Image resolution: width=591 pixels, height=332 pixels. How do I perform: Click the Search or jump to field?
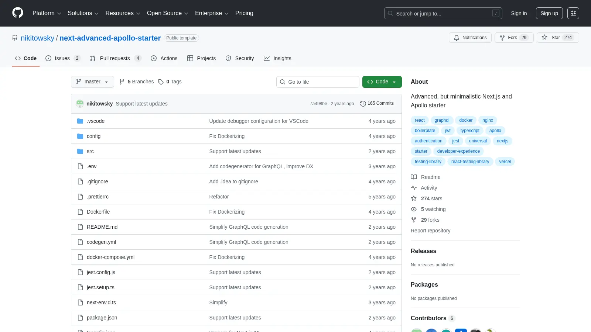443,13
